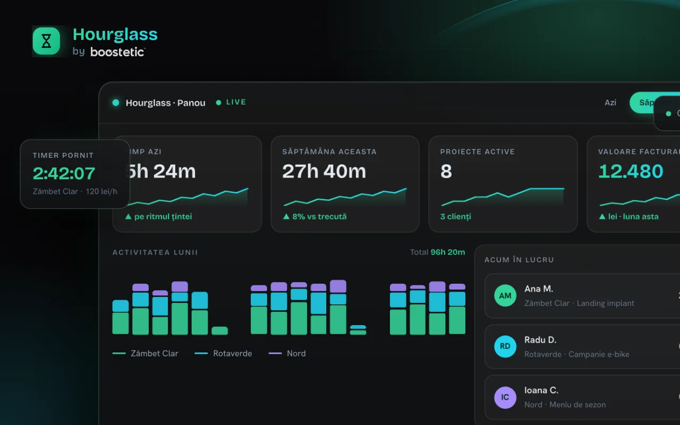Click the running timer value 2:42:07
Viewport: 680px width, 425px height.
[64, 173]
